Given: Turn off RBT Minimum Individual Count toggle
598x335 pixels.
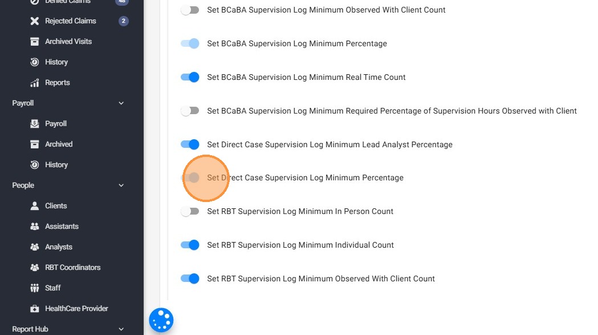Looking at the screenshot, I should 190,245.
